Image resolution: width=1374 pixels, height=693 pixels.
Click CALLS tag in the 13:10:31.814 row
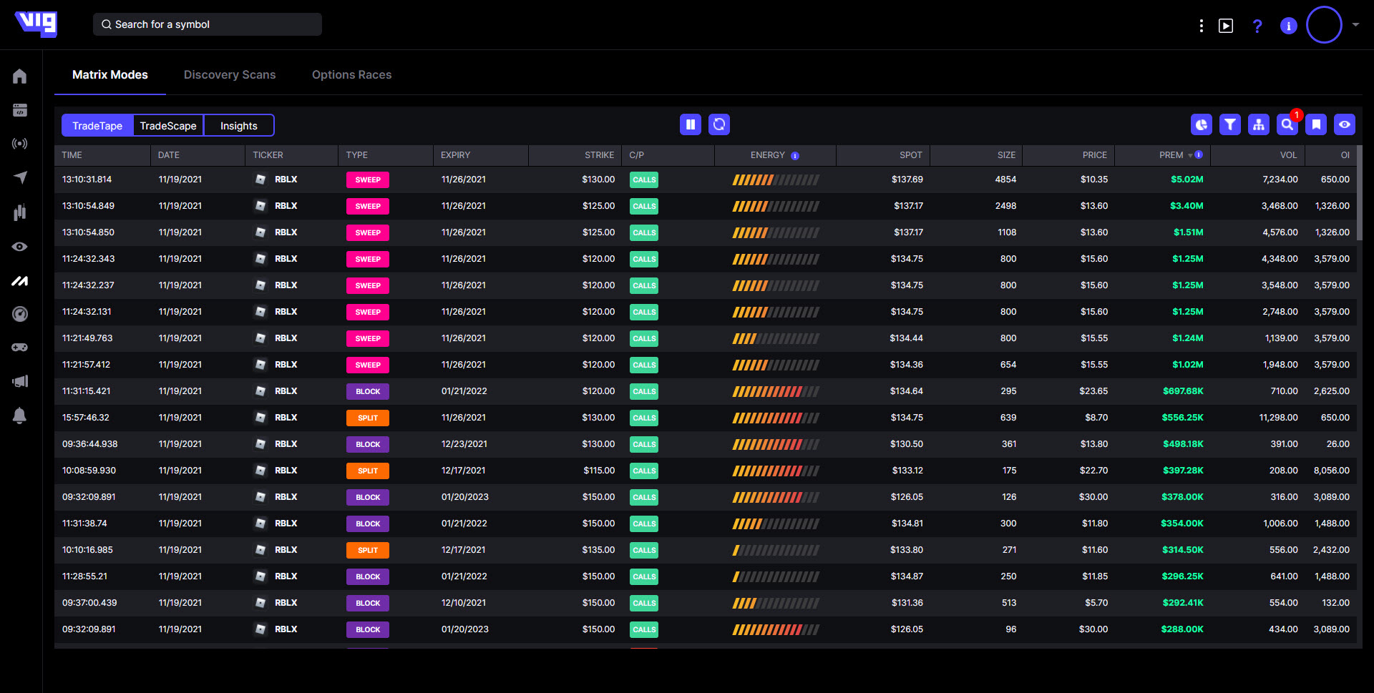644,180
